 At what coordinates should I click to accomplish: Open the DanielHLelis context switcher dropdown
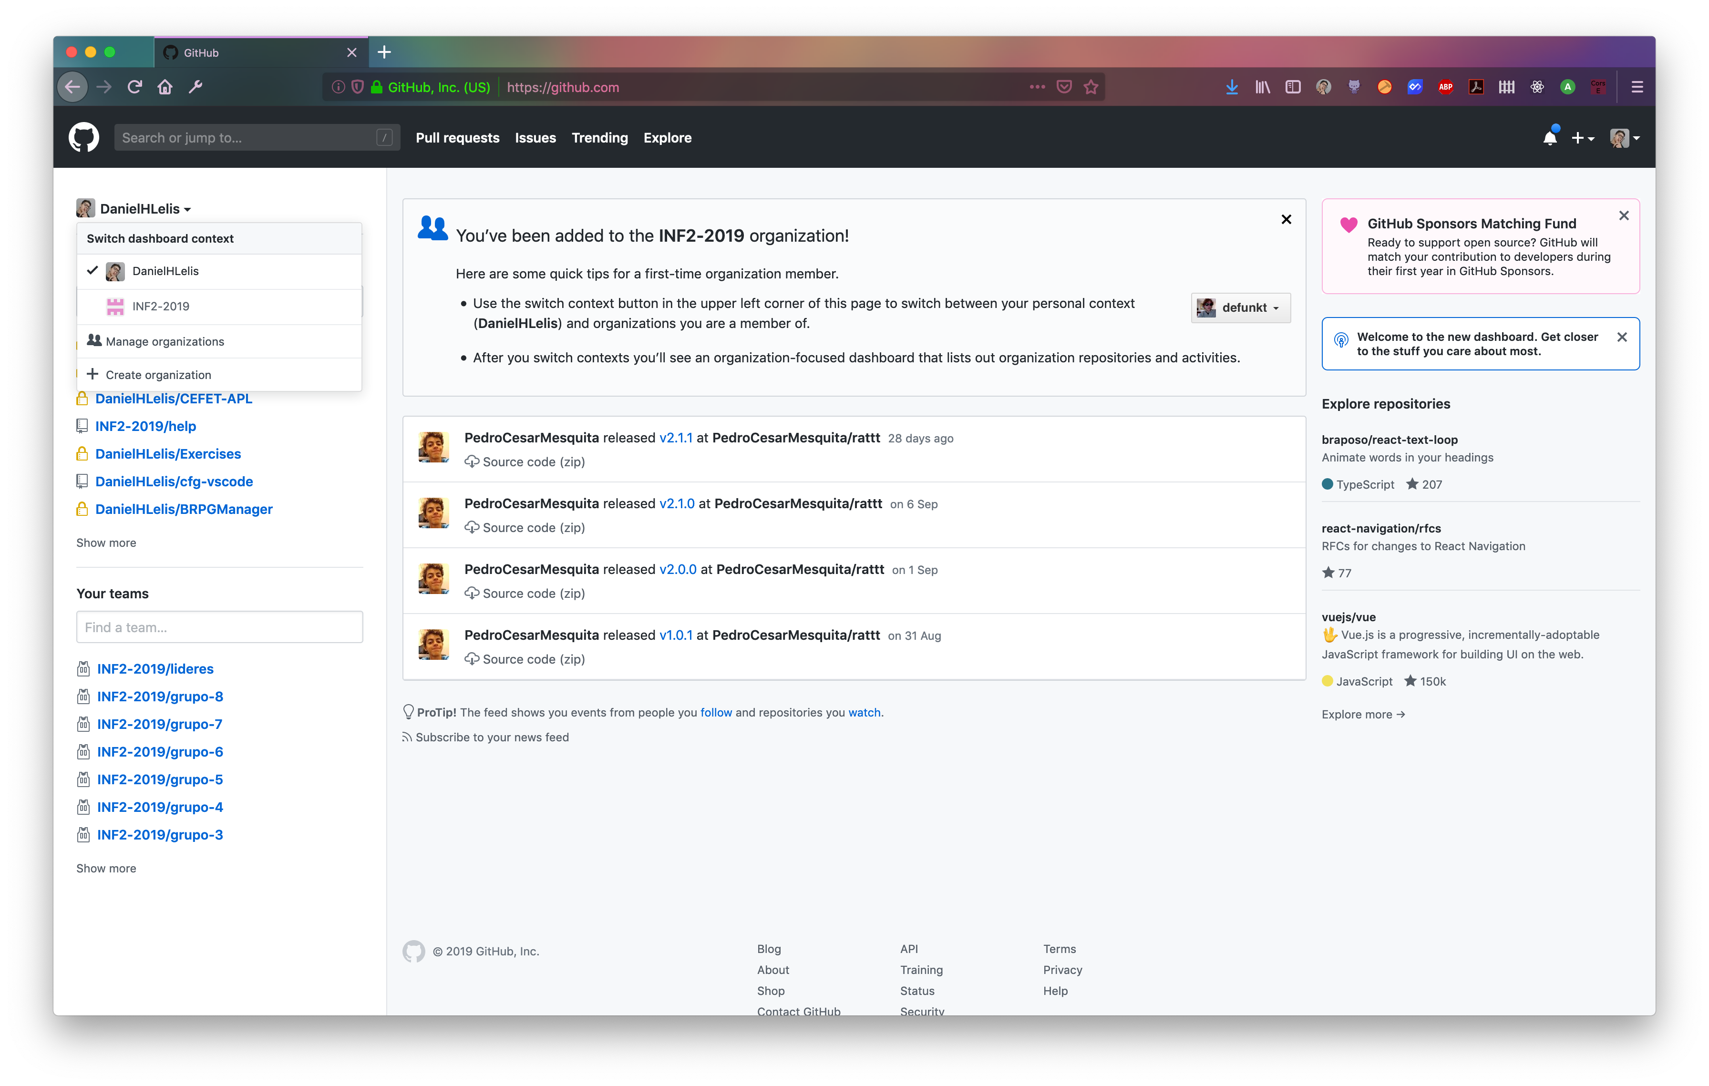pos(134,208)
